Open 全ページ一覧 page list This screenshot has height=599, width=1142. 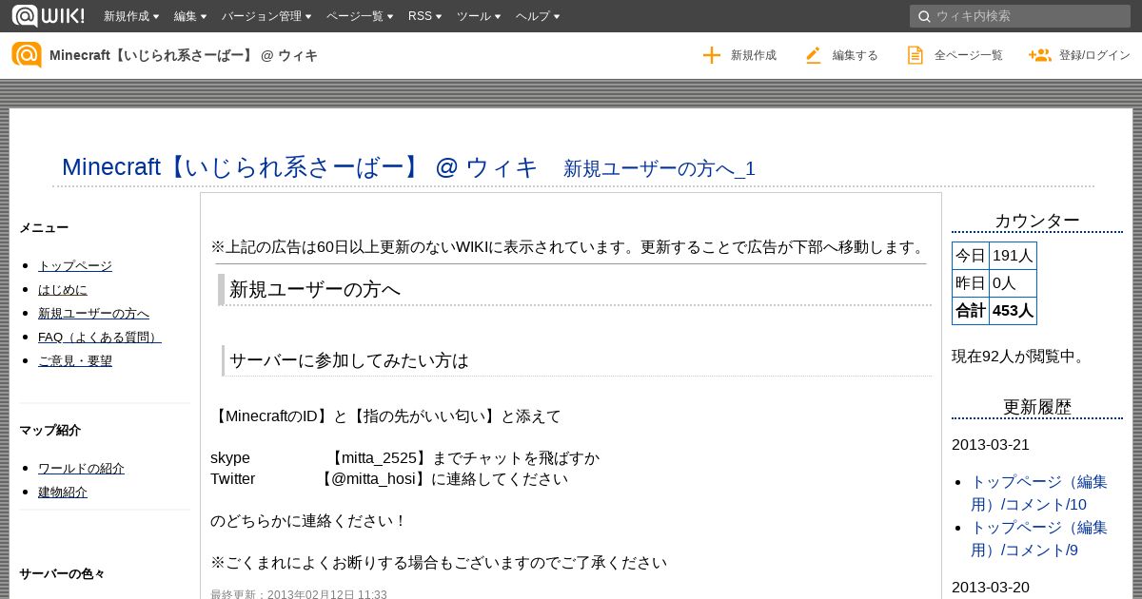969,55
